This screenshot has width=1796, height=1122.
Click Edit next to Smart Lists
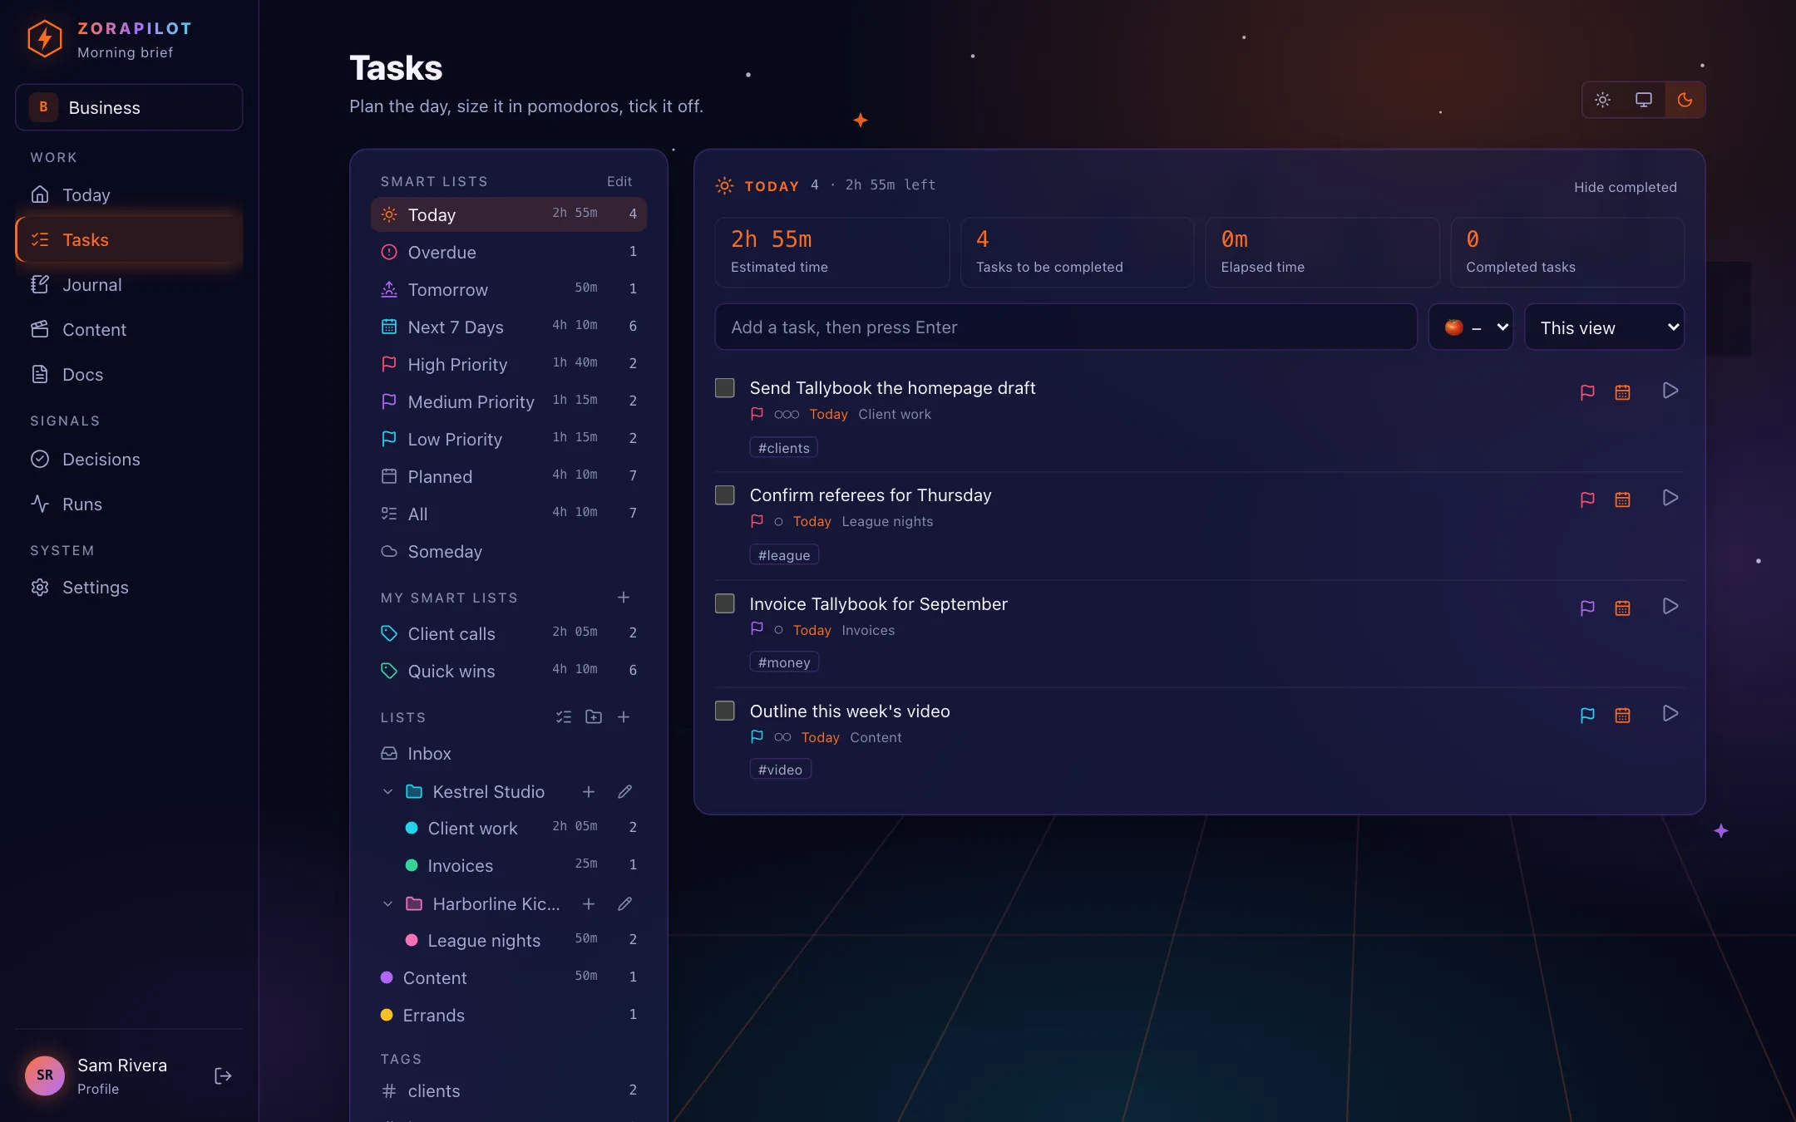pyautogui.click(x=619, y=181)
